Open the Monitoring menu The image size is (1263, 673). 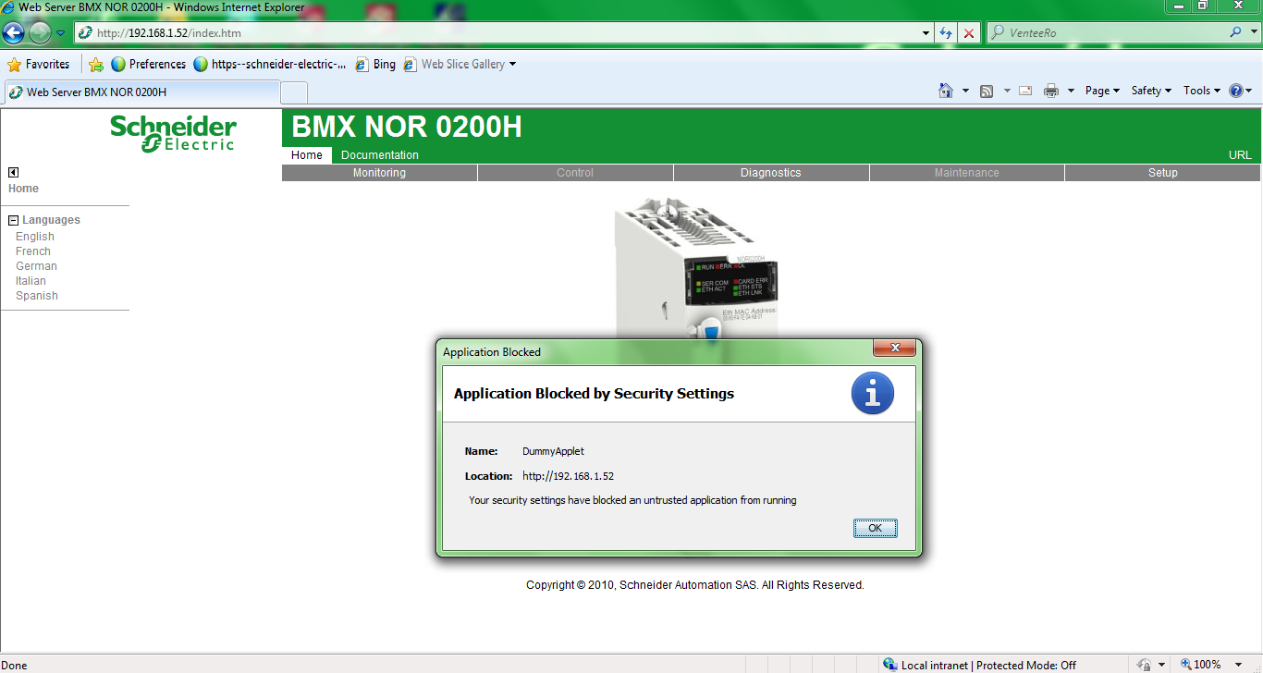[379, 173]
